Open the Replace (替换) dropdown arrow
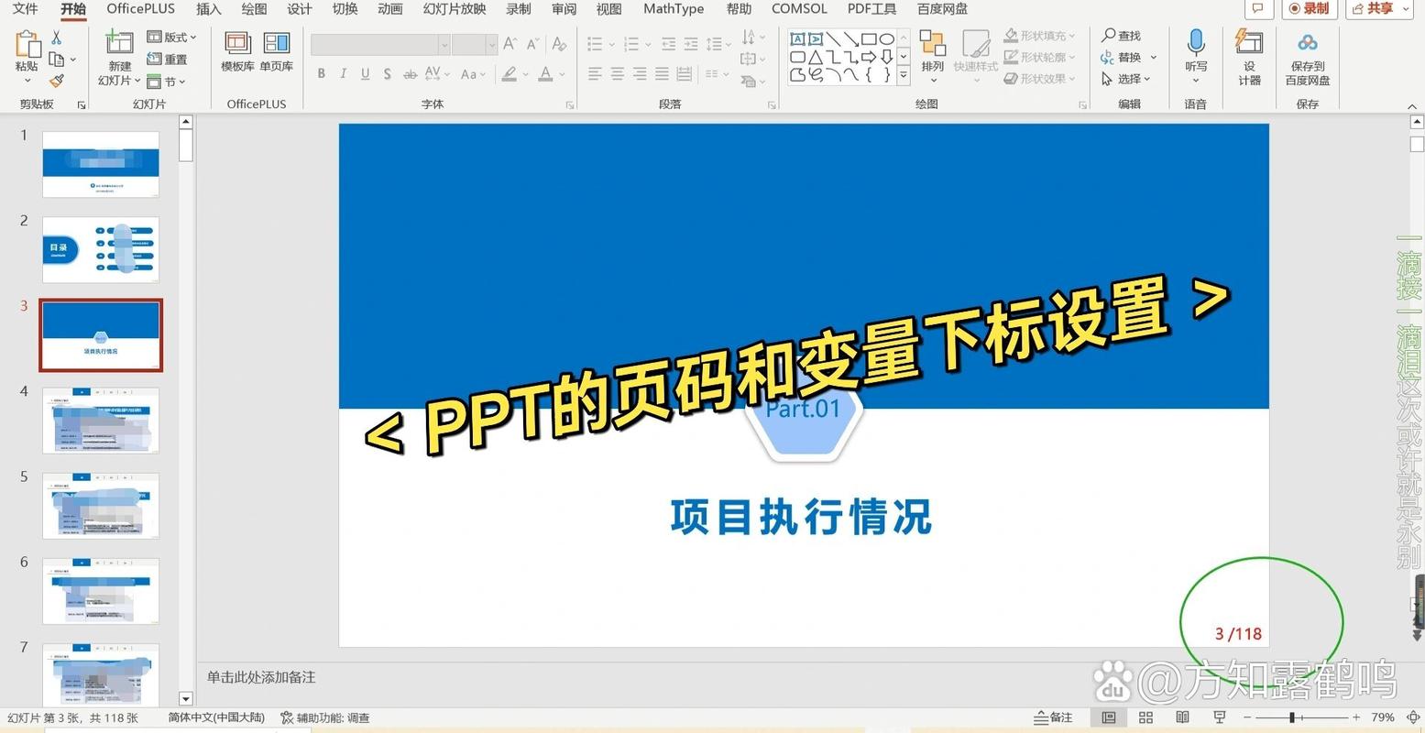Screen dimensions: 1425x733 1154,57
